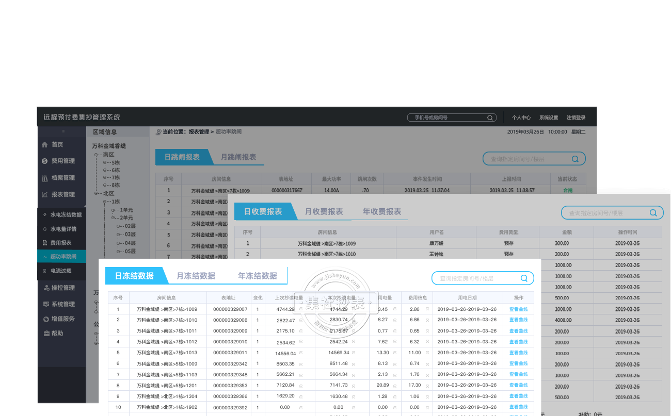This screenshot has width=671, height=416.
Task: Click the home icon beside 首页
Action: click(45, 145)
